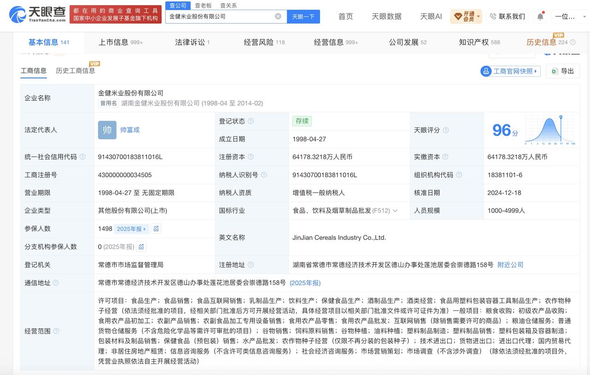590x375 pixels.
Task: Click organization code 18381101-6
Action: point(505,175)
